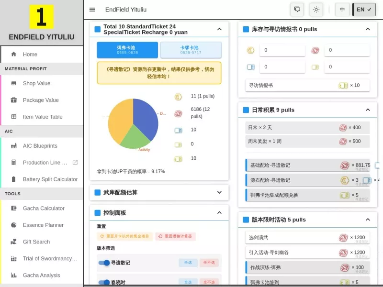Open AIC Blueprints page
The width and height of the screenshot is (383, 287).
(x=42, y=146)
